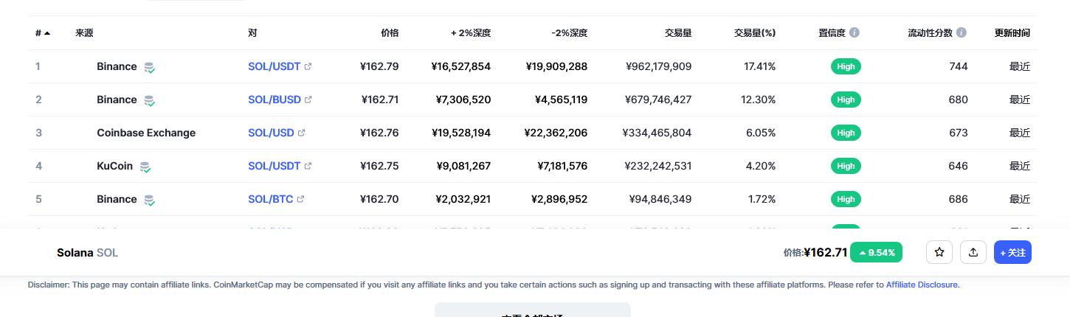The height and width of the screenshot is (317, 1070).
Task: Click the star watchlist icon for Solana
Action: [939, 252]
